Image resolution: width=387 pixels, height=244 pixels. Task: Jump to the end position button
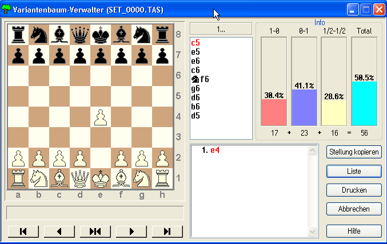tap(167, 231)
